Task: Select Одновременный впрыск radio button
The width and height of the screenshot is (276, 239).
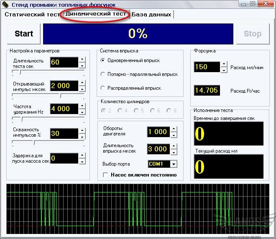Action: [x=103, y=60]
